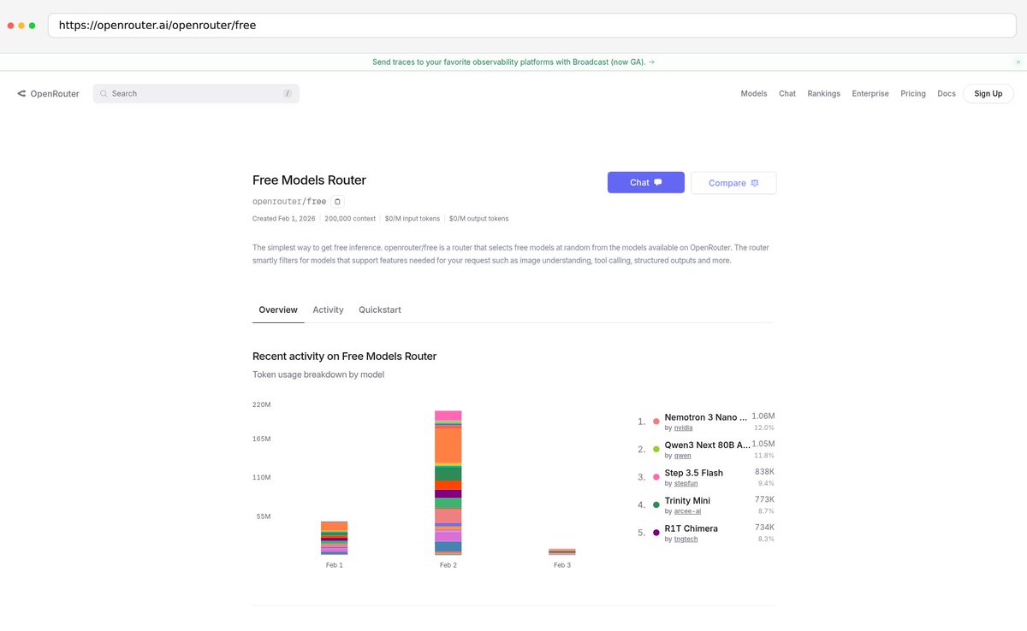Open the Quickstart tab
Image resolution: width=1027 pixels, height=631 pixels.
tap(380, 310)
